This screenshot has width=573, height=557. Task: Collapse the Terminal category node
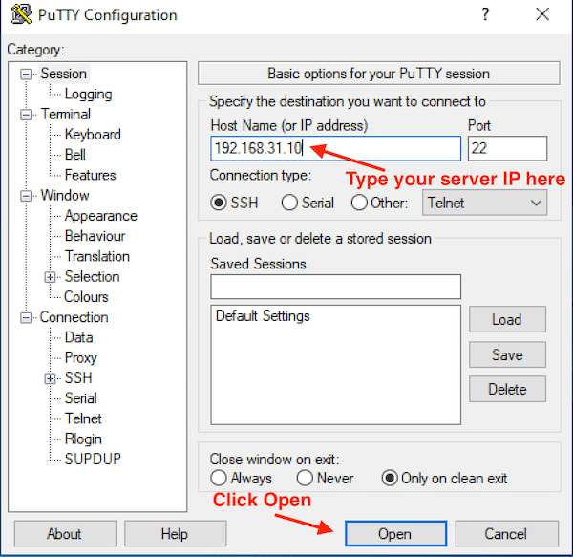(x=26, y=115)
